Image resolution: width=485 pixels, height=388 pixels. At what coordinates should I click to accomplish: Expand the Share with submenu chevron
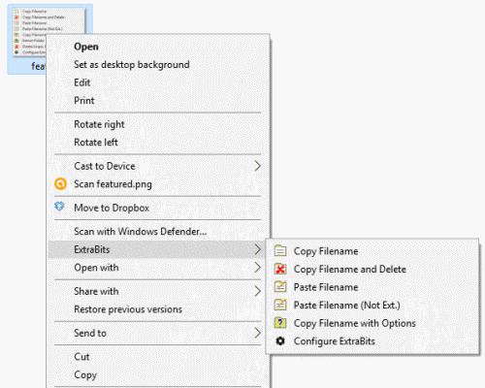[257, 291]
